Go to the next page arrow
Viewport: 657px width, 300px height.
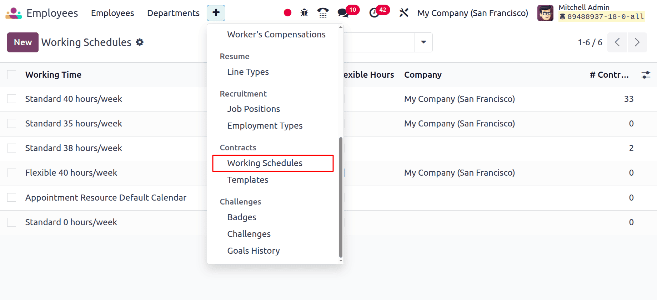[x=637, y=42]
